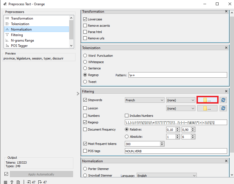The width and height of the screenshot is (234, 184).
Task: Reload the stopwords file with the refresh icon
Action: (223, 100)
